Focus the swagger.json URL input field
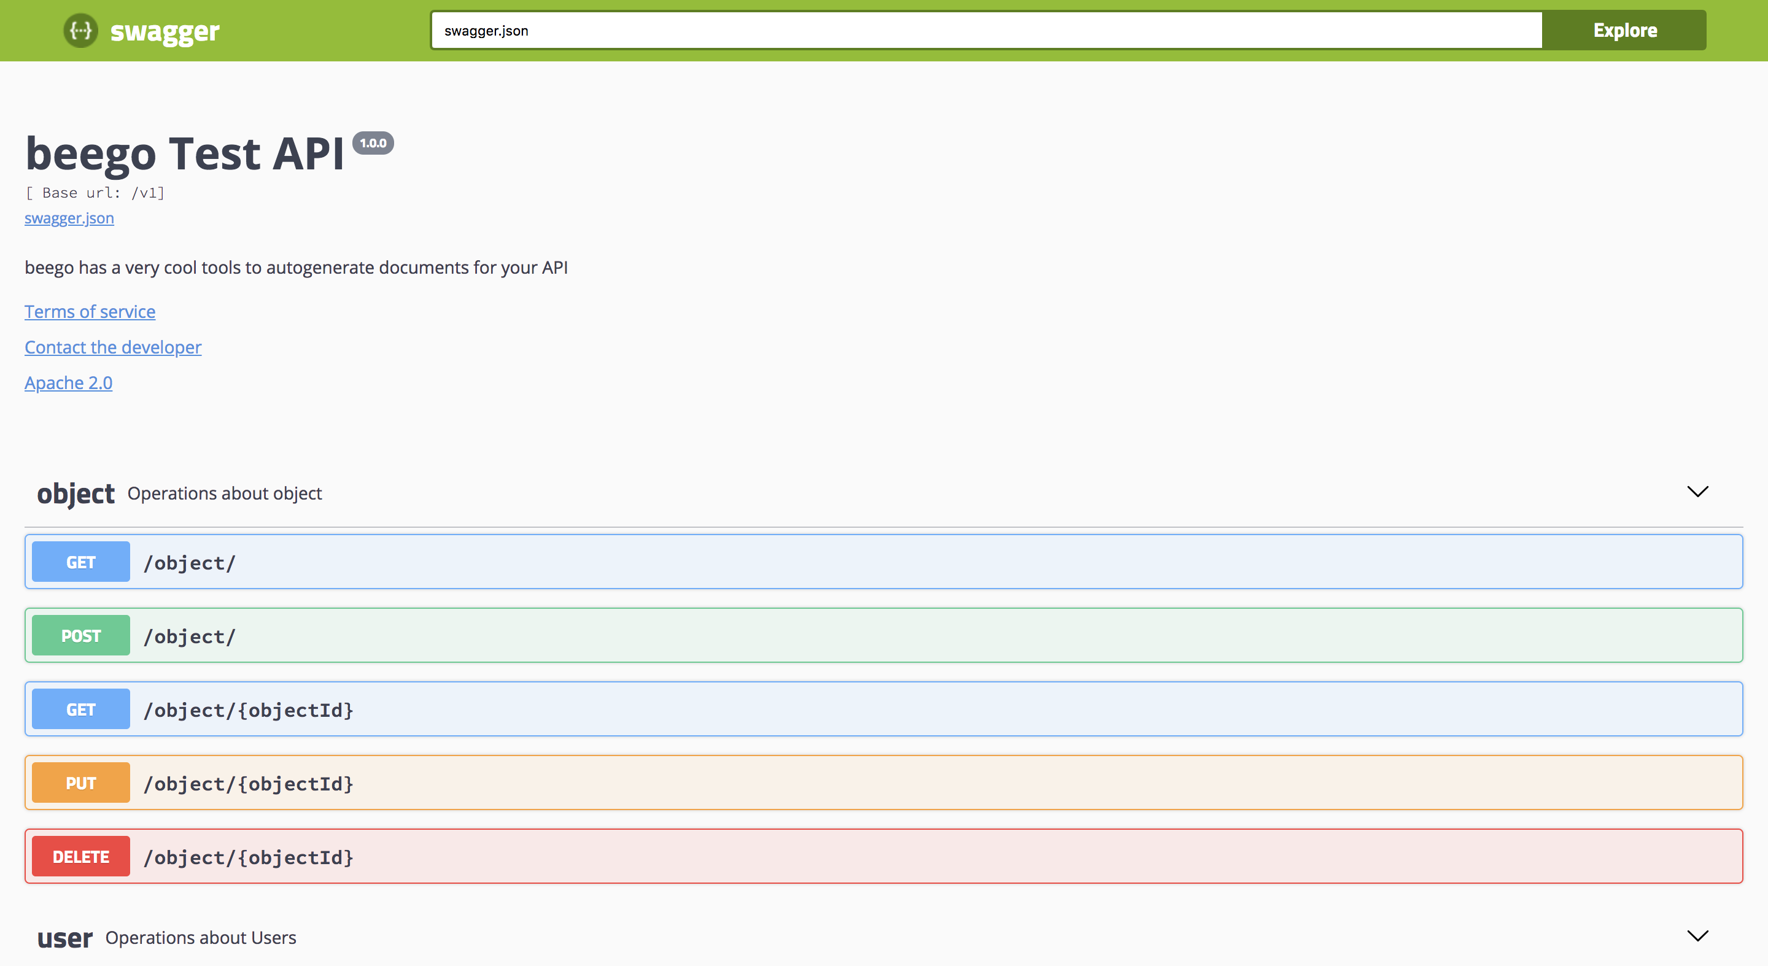The image size is (1768, 966). coord(987,30)
